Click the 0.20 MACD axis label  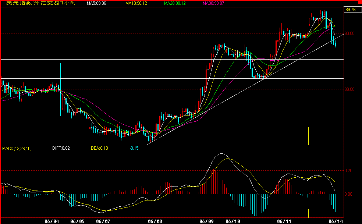coord(348,171)
